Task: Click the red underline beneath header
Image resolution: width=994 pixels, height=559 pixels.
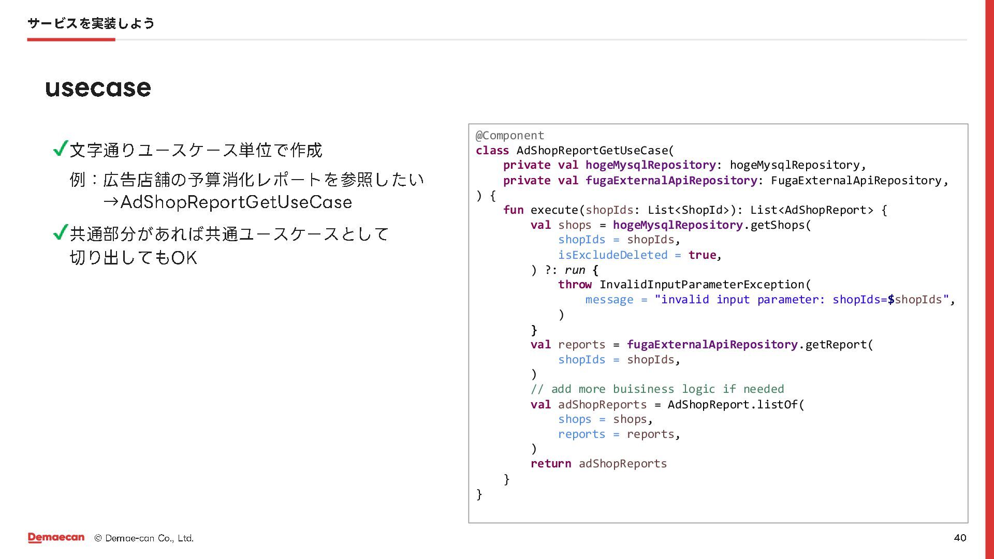Action: click(71, 39)
